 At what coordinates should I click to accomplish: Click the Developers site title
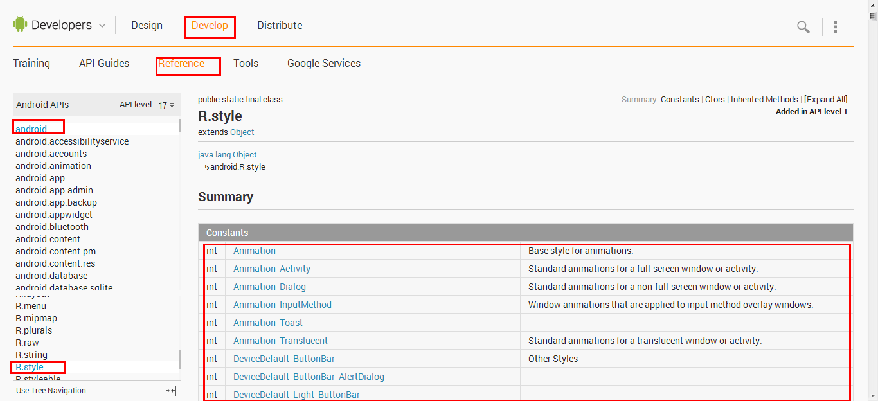pos(62,25)
